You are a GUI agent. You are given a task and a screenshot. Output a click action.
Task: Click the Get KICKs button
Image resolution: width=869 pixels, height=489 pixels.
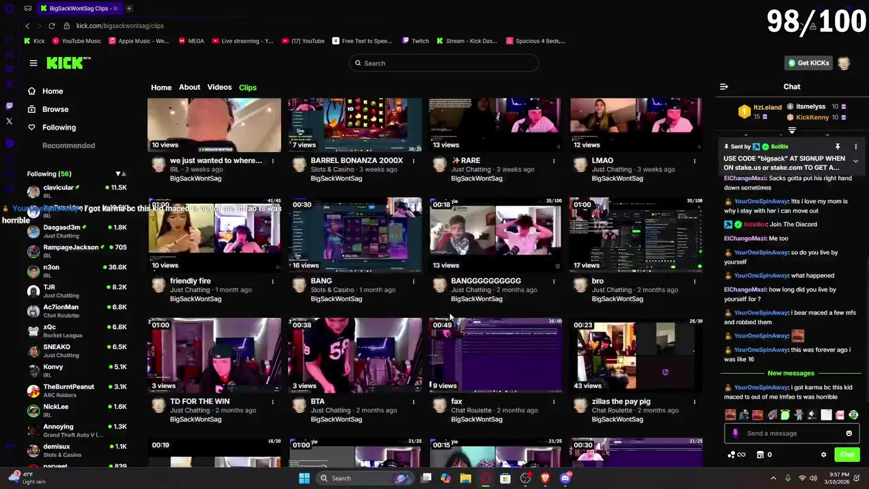click(x=808, y=63)
